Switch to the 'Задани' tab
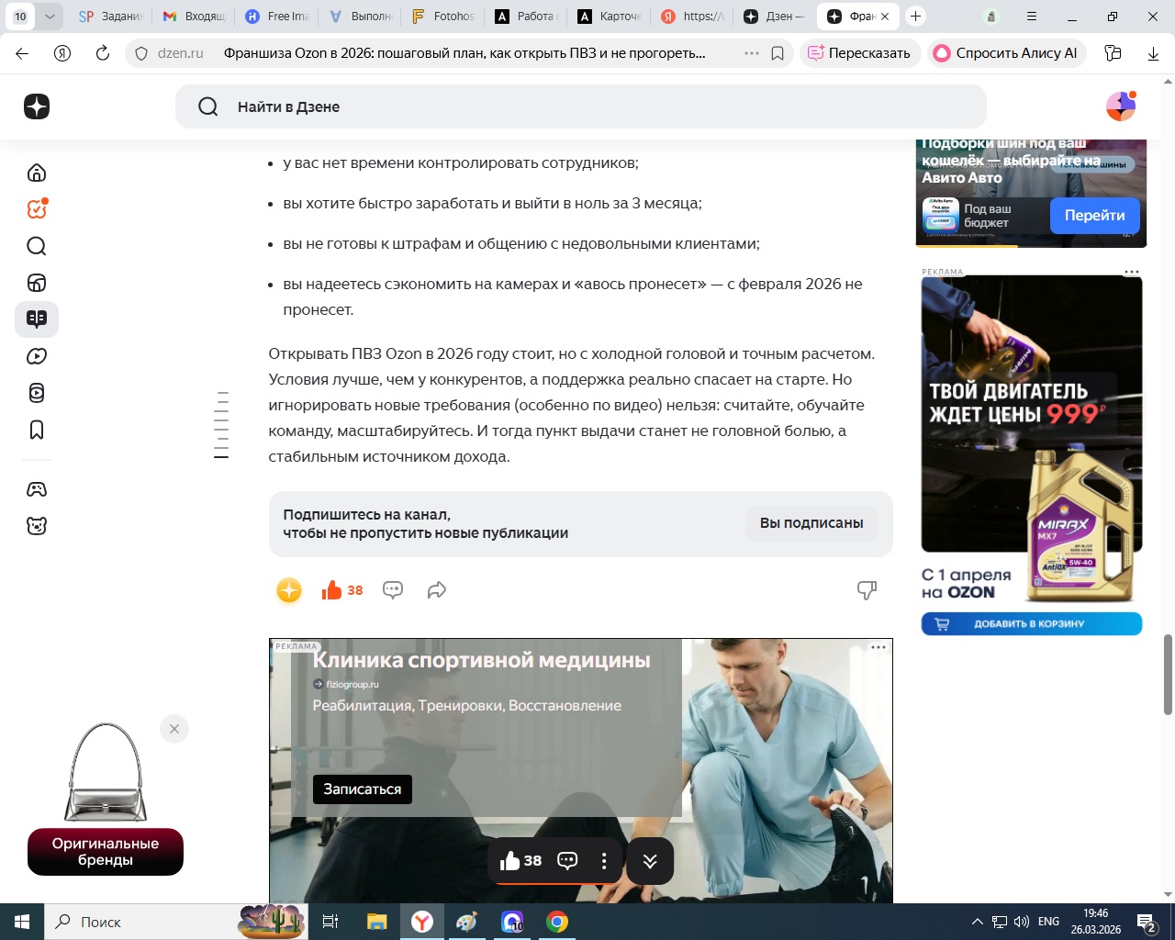This screenshot has width=1175, height=940. (x=110, y=17)
